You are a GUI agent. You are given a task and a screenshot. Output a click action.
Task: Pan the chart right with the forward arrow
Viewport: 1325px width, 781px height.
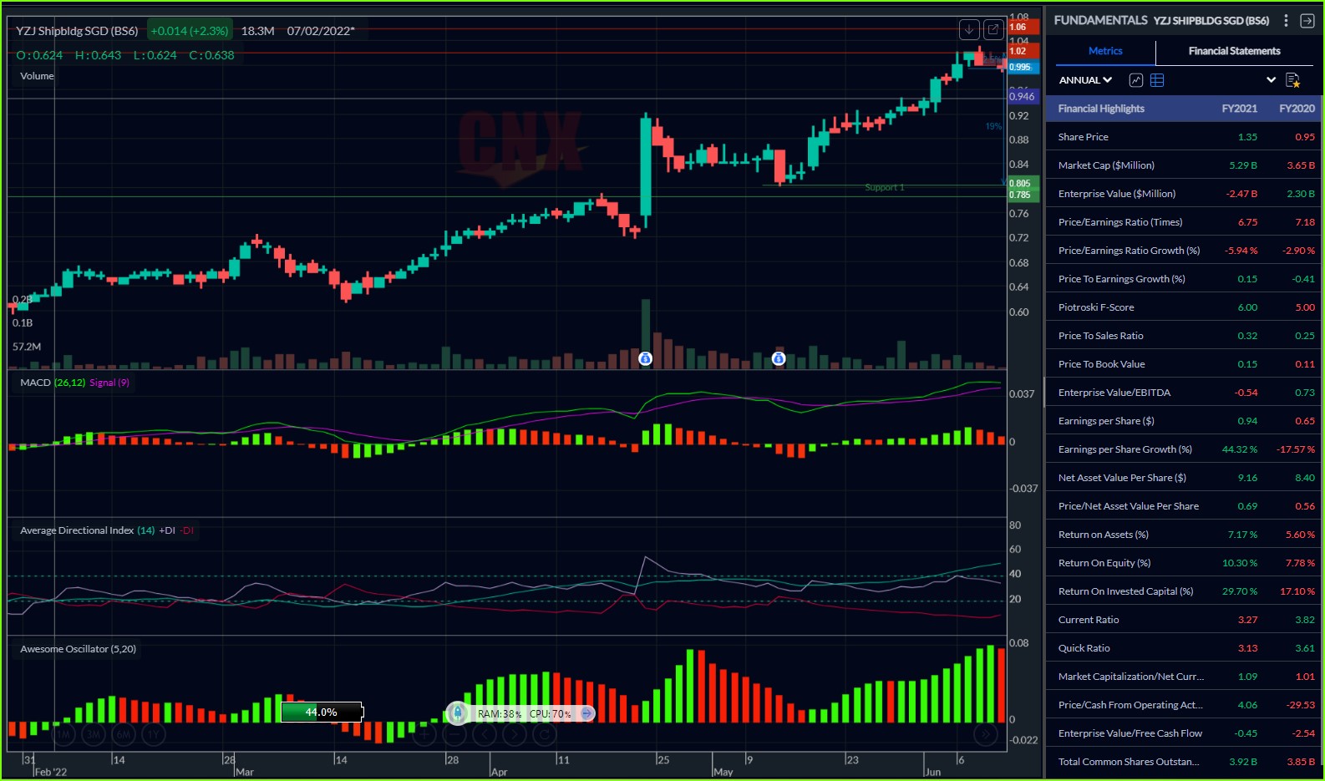(515, 734)
